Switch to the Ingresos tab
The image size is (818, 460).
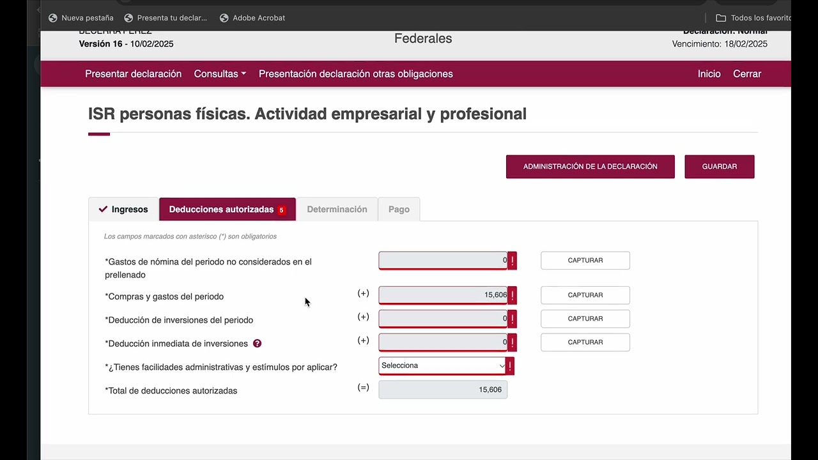point(123,210)
